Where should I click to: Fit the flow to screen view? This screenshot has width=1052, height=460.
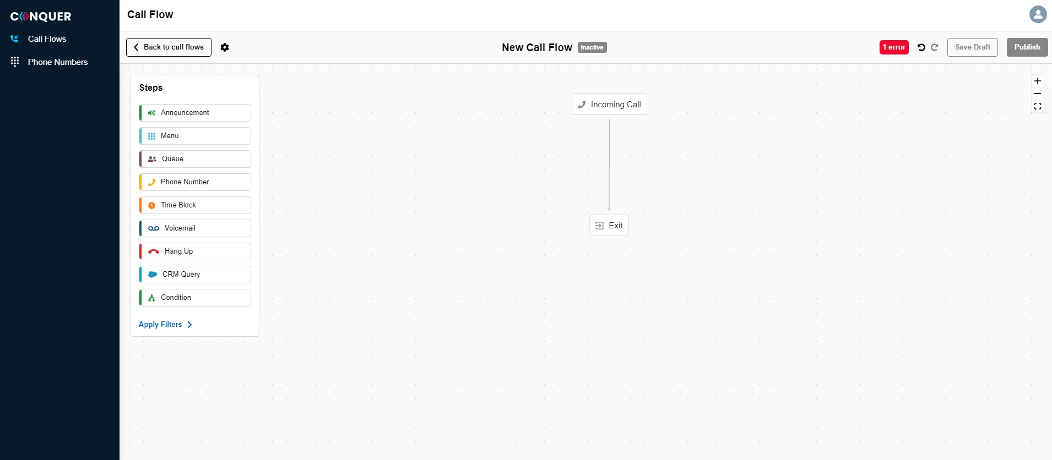(1038, 106)
